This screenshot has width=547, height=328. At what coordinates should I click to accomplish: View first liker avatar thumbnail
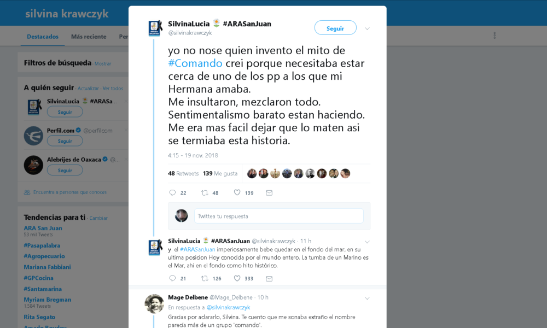[x=252, y=173]
